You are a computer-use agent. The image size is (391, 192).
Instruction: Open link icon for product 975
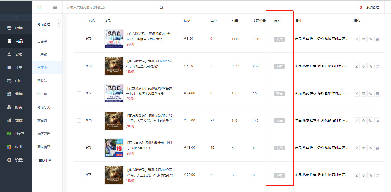click(370, 175)
